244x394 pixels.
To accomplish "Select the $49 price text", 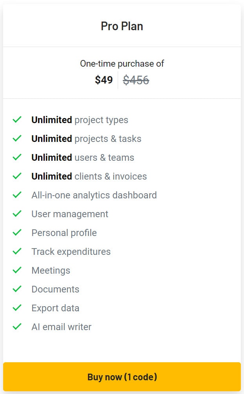I will (x=104, y=80).
